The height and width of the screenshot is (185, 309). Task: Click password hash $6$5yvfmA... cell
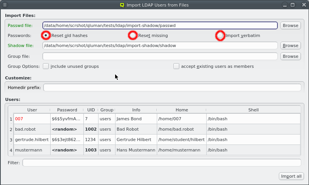pos(67,119)
